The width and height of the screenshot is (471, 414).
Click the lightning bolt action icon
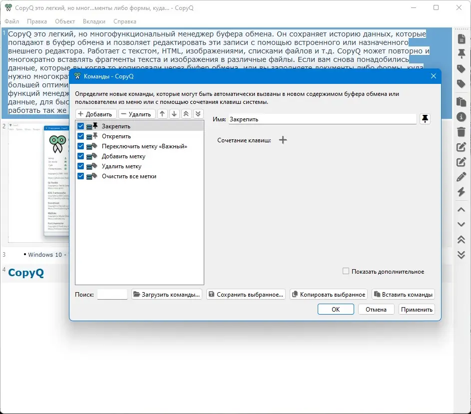point(462,192)
